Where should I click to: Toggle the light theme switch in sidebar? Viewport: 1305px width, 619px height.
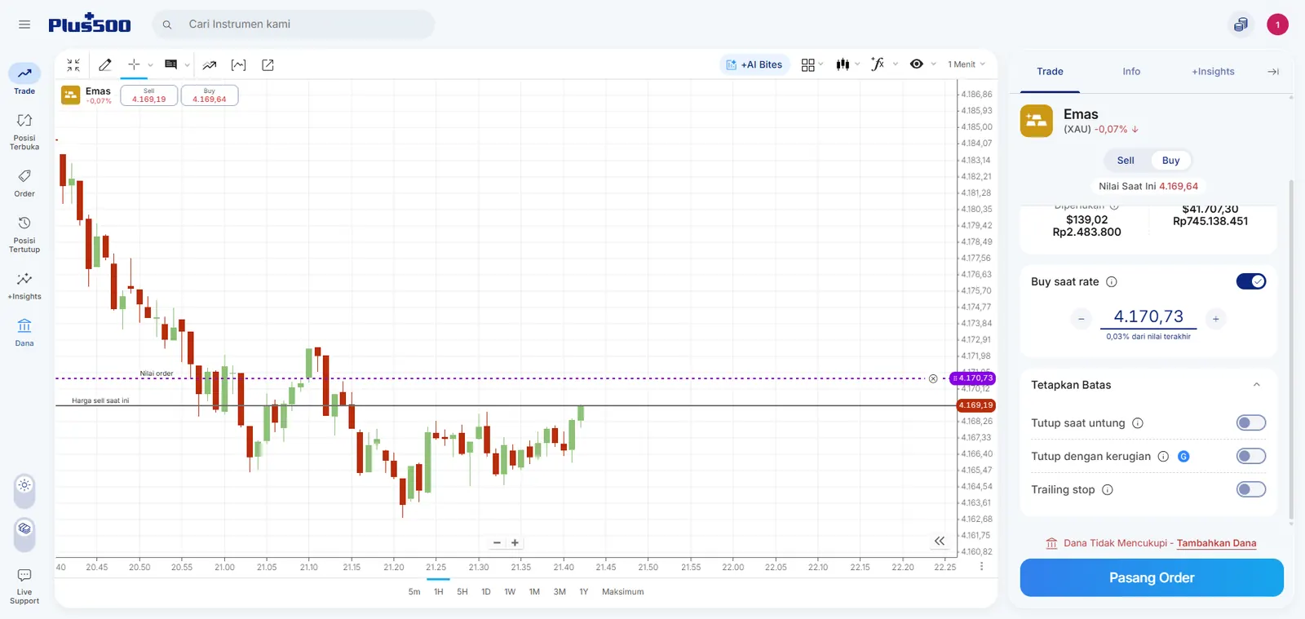click(x=24, y=489)
